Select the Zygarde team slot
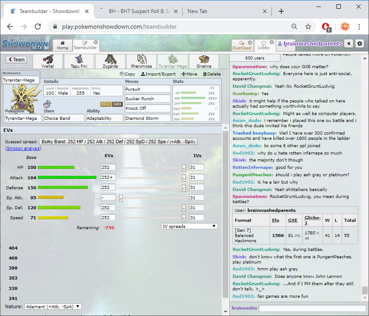The image size is (369, 316). point(110,61)
